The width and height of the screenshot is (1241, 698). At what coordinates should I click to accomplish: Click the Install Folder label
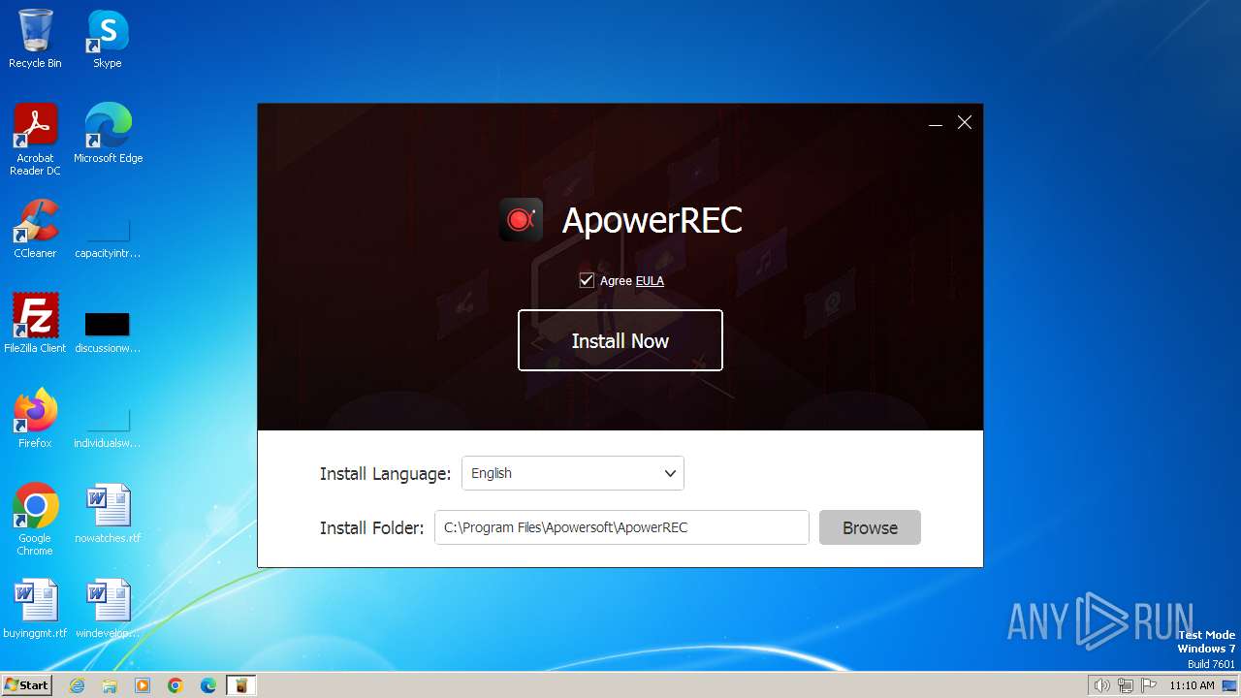(x=371, y=528)
